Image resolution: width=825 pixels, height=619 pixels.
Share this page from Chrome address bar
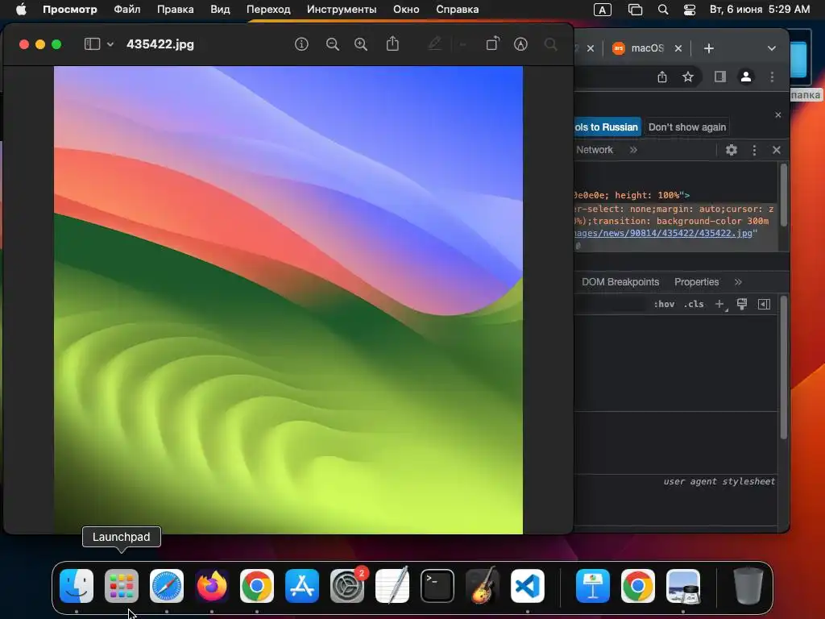coord(662,77)
